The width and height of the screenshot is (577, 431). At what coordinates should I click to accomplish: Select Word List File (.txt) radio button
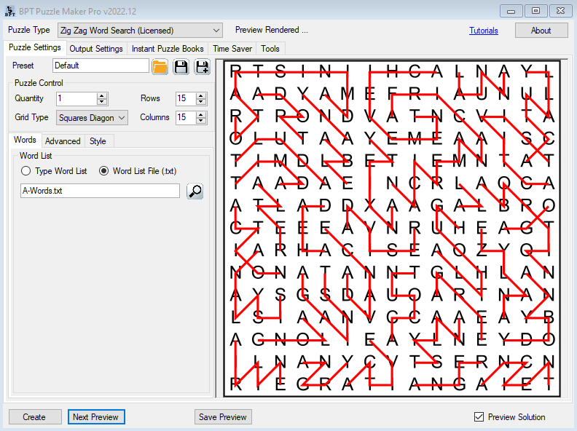[x=103, y=171]
